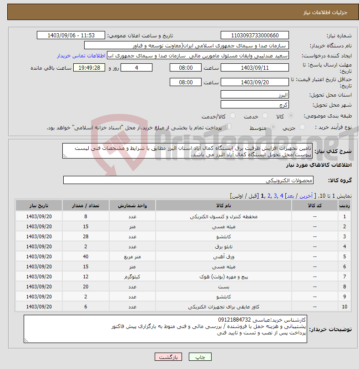Click the شرح کلی نیاز description text area
The height and width of the screenshot is (369, 359).
pyautogui.click(x=187, y=151)
